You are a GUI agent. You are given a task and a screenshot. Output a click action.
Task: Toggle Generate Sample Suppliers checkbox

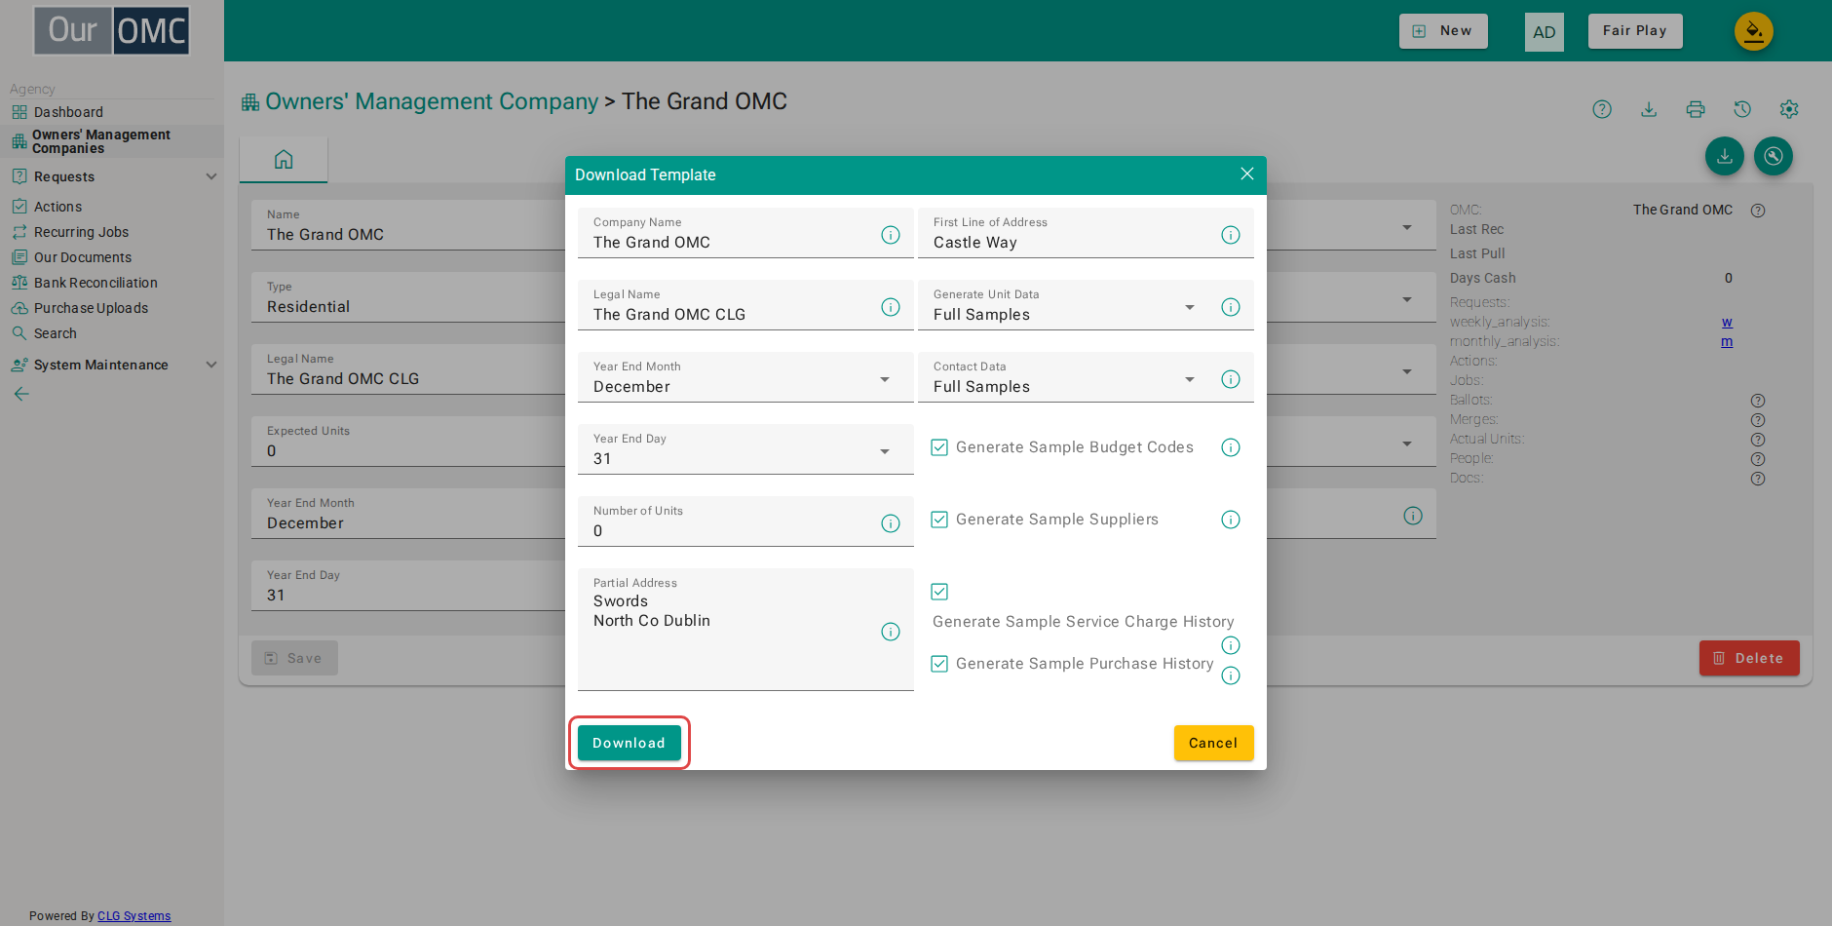point(939,520)
